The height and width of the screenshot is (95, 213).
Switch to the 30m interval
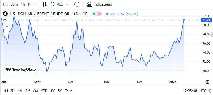[x=14, y=4]
